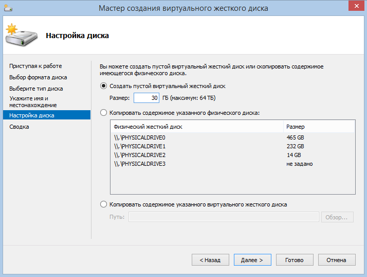Switch to 'Выберите тип диска' step

tap(36, 89)
